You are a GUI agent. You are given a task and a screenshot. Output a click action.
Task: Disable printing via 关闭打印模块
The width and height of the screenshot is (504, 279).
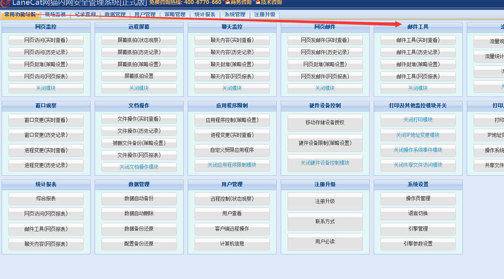(418, 120)
